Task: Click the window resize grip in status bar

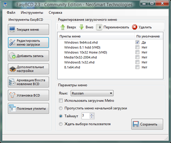Action: (x=166, y=138)
